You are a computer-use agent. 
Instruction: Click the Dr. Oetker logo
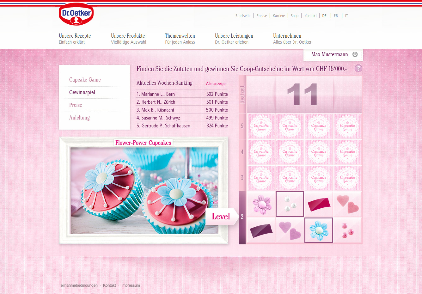coord(76,14)
